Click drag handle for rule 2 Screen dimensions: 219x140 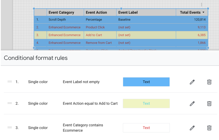click(10, 103)
